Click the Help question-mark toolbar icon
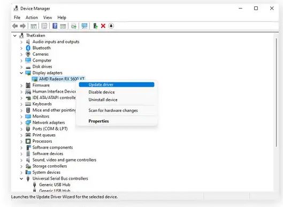 coord(55,26)
